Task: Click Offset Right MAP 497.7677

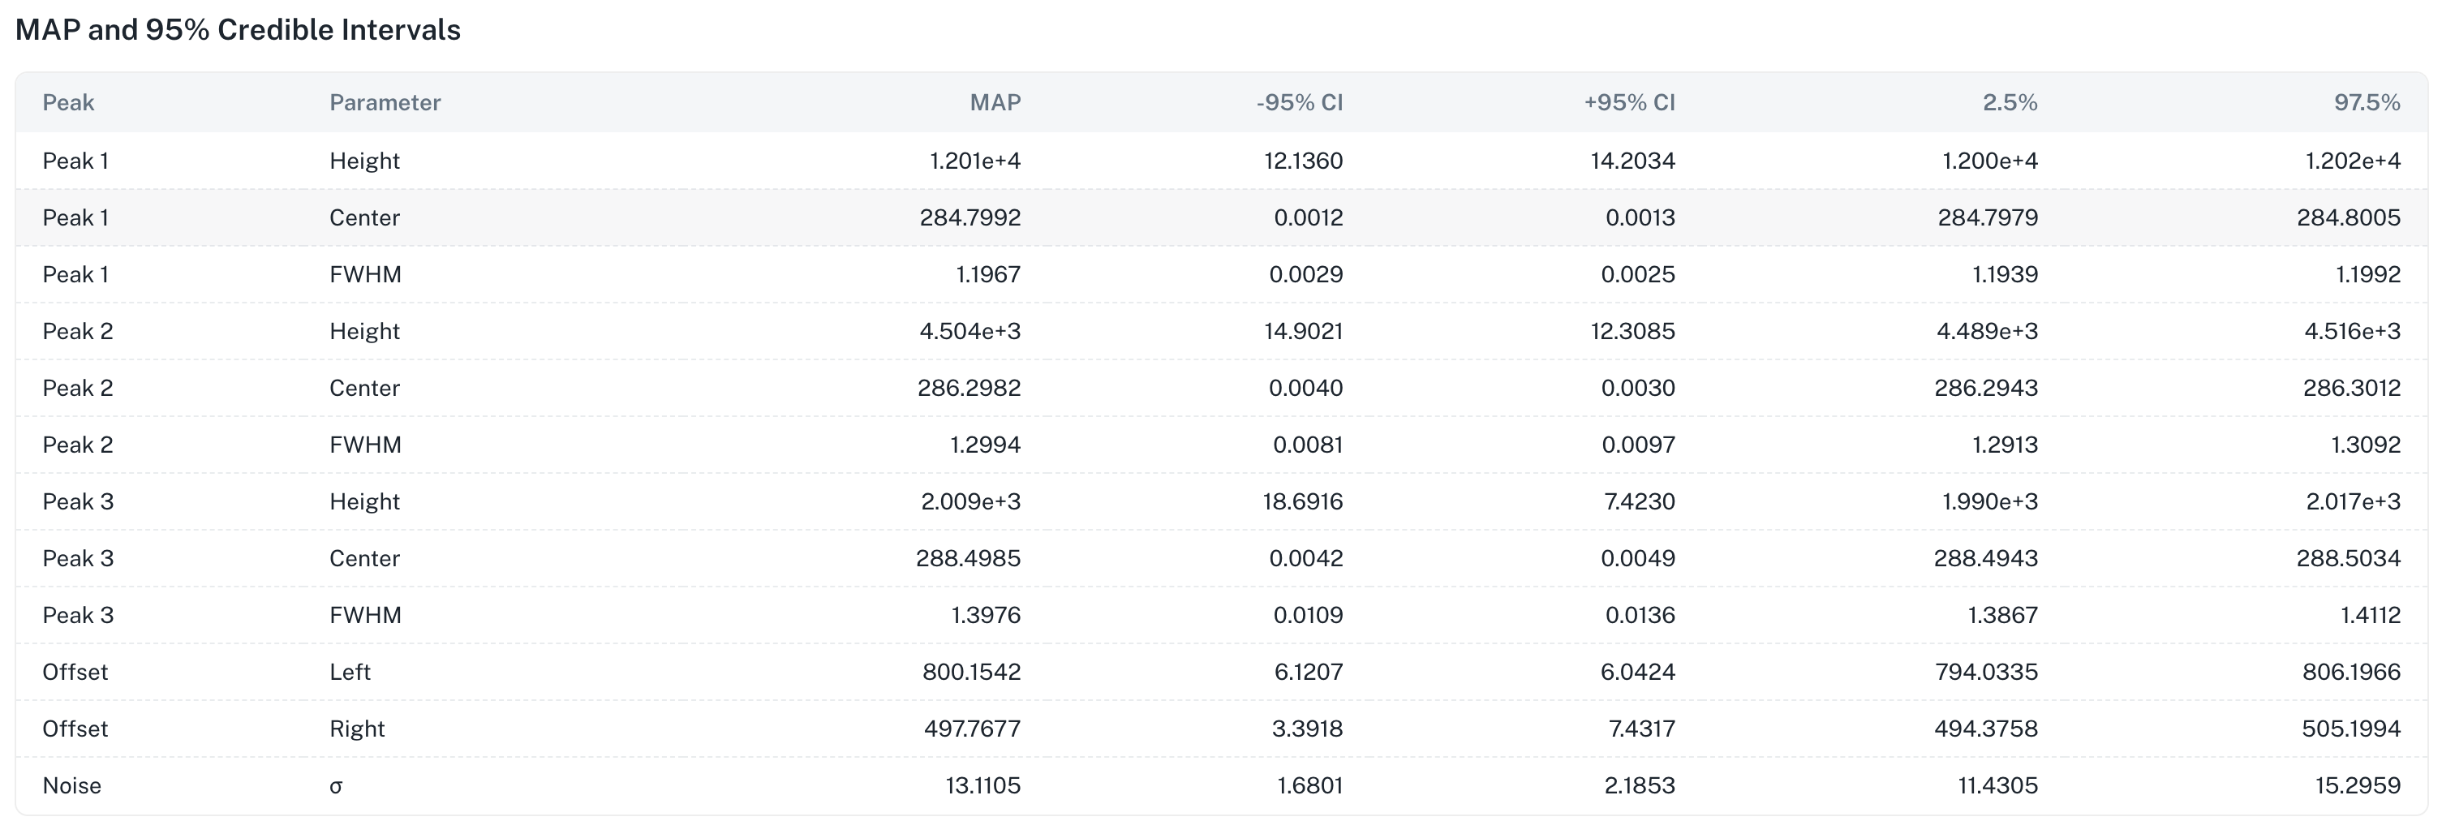Action: tap(973, 730)
